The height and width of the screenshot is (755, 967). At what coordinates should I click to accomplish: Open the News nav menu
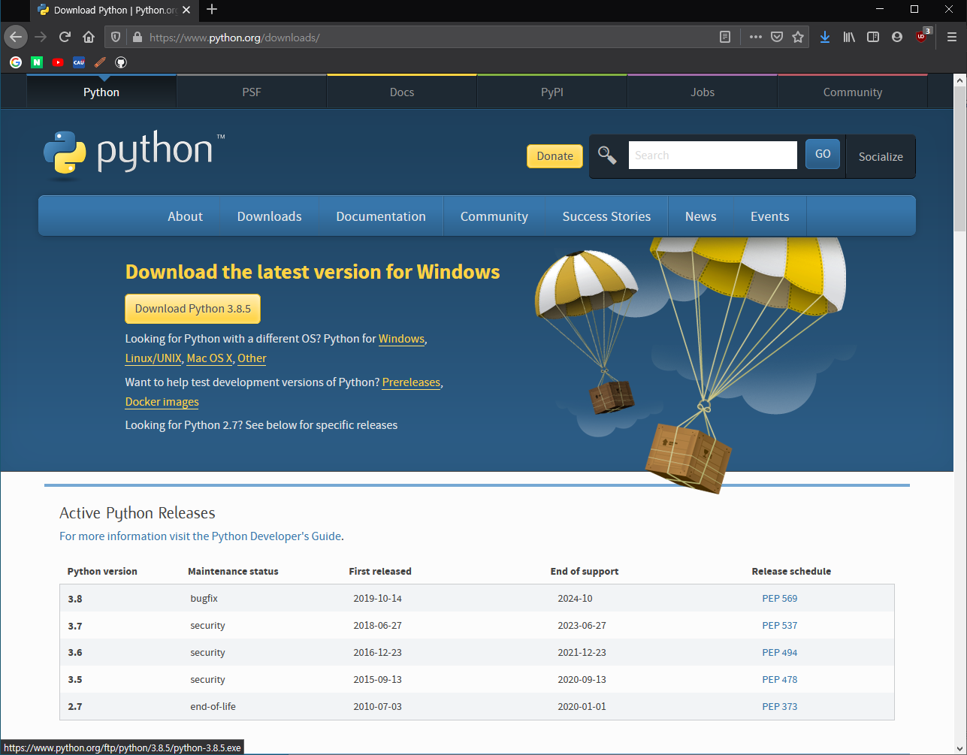[700, 216]
